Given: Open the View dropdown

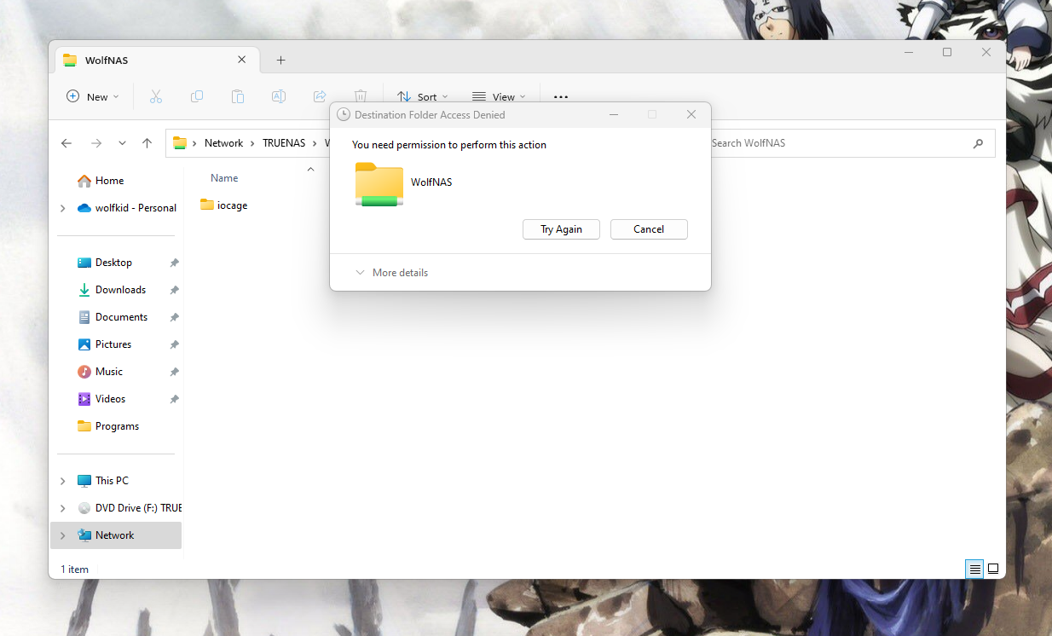Looking at the screenshot, I should tap(499, 96).
